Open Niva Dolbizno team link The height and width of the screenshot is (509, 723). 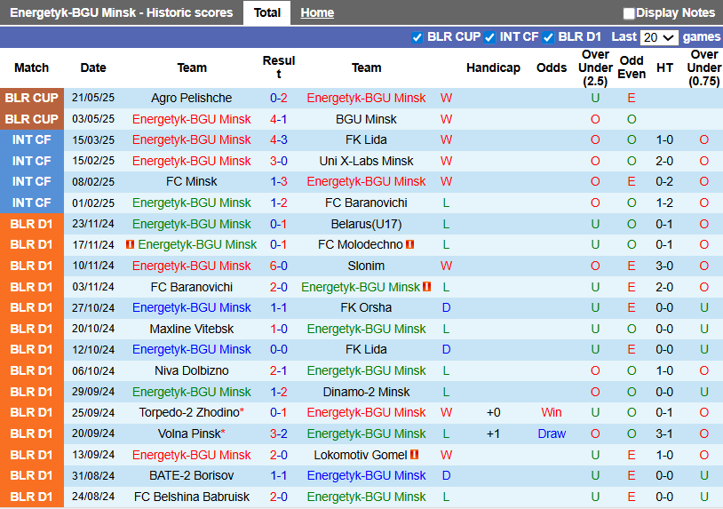(191, 370)
